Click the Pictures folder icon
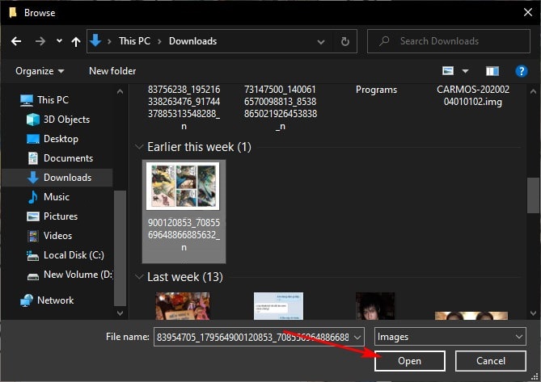 pos(33,216)
